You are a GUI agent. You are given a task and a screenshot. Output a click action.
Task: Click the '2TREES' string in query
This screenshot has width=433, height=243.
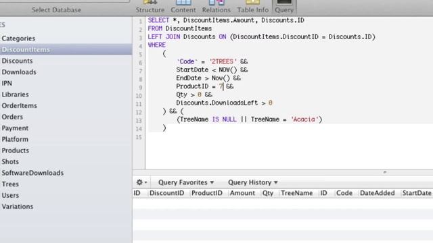(x=223, y=61)
